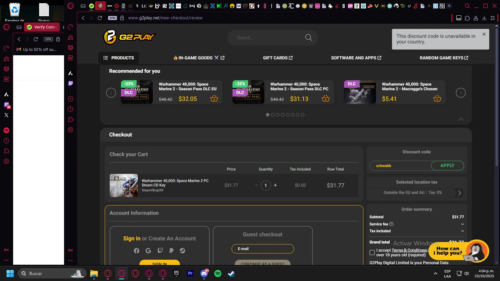Add Season Pass DLC EU to cart
500x281 pixels.
coord(214,99)
